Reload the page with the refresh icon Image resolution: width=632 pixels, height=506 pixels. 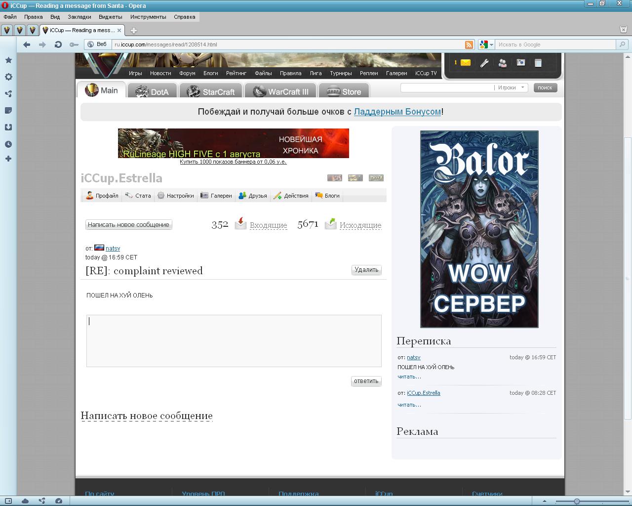tap(58, 44)
